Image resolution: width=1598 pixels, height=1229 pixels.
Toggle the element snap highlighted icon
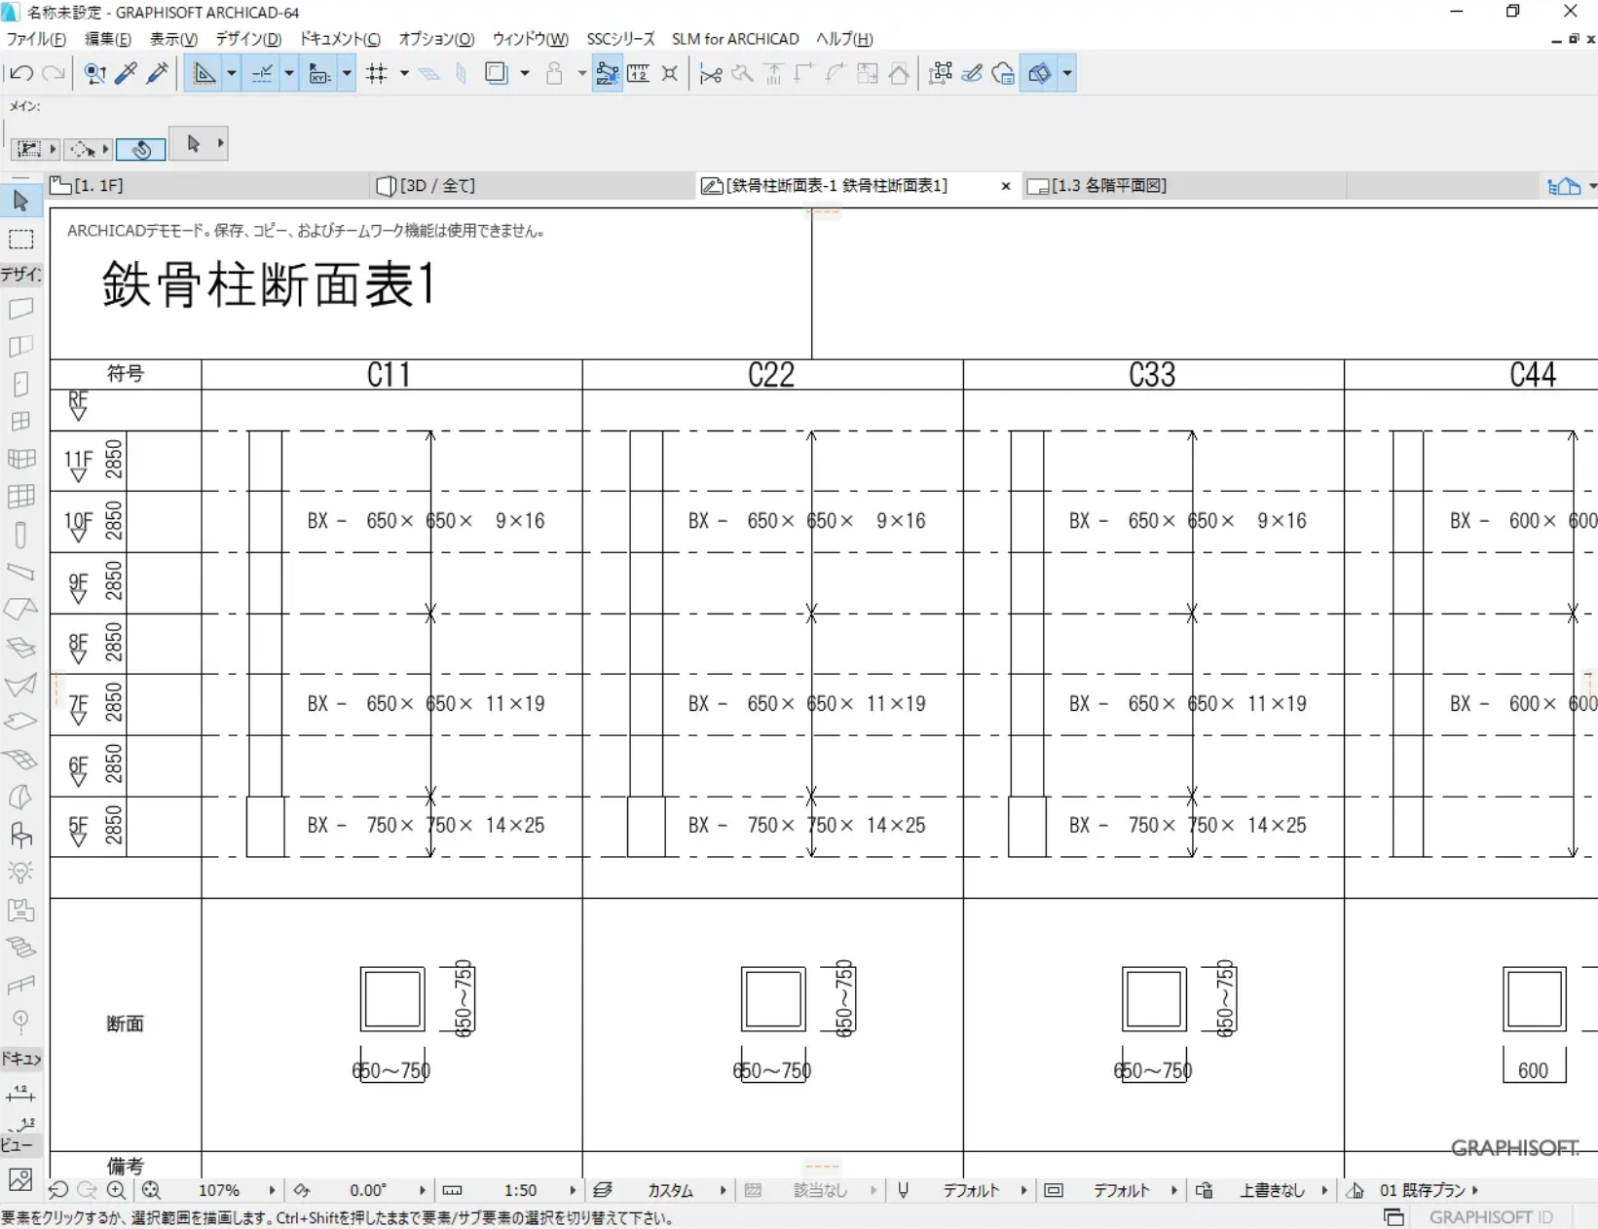click(x=607, y=73)
